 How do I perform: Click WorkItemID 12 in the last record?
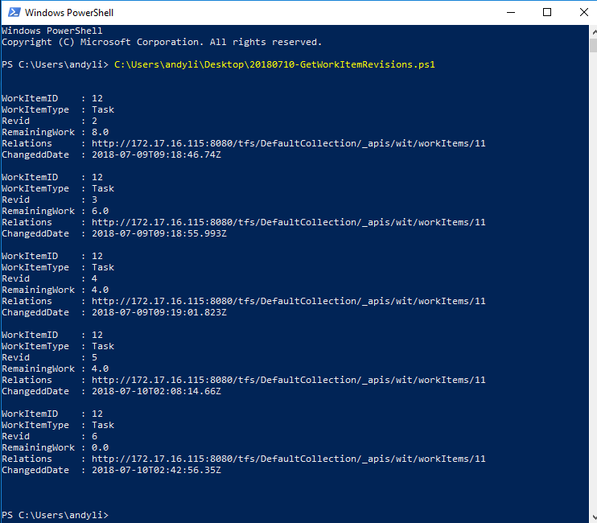(x=52, y=414)
